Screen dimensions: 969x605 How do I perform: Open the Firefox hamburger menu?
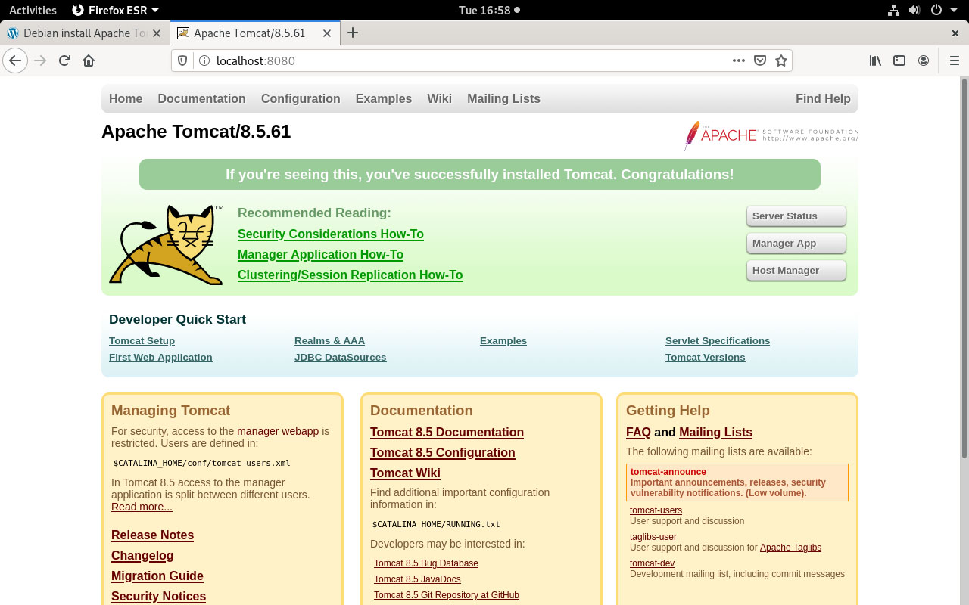coord(954,60)
